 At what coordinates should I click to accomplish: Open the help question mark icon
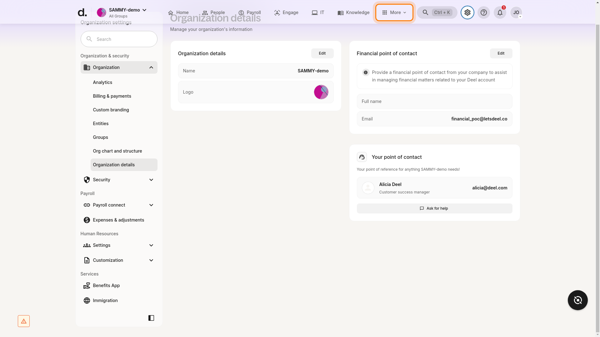[x=484, y=12]
